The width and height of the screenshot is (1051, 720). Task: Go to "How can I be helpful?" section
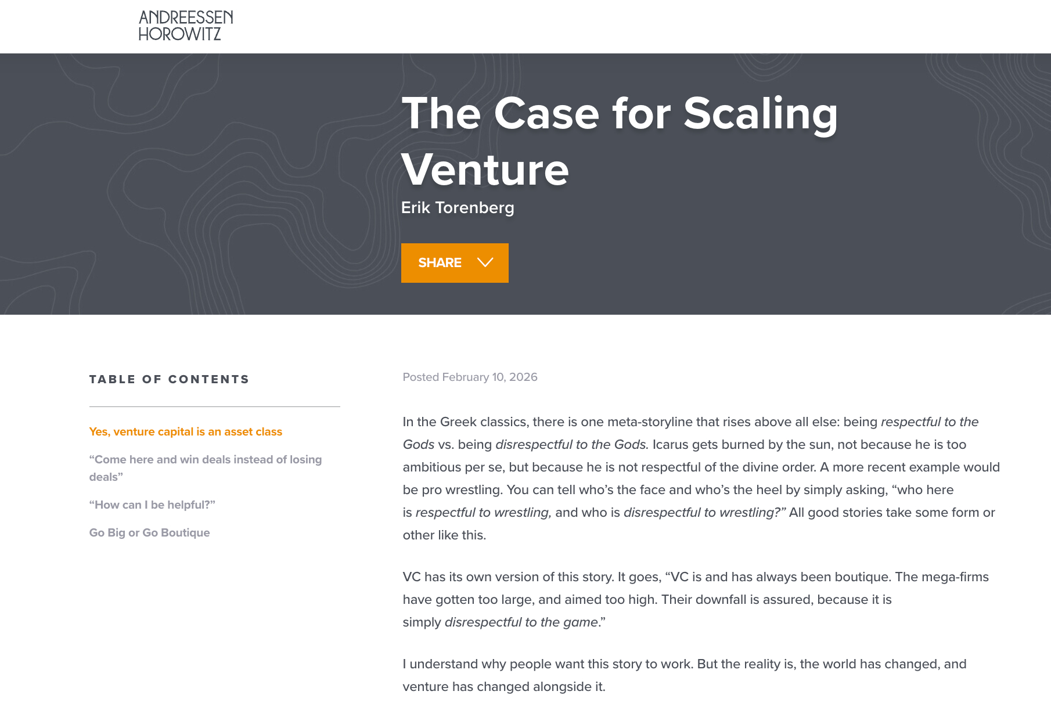152,505
